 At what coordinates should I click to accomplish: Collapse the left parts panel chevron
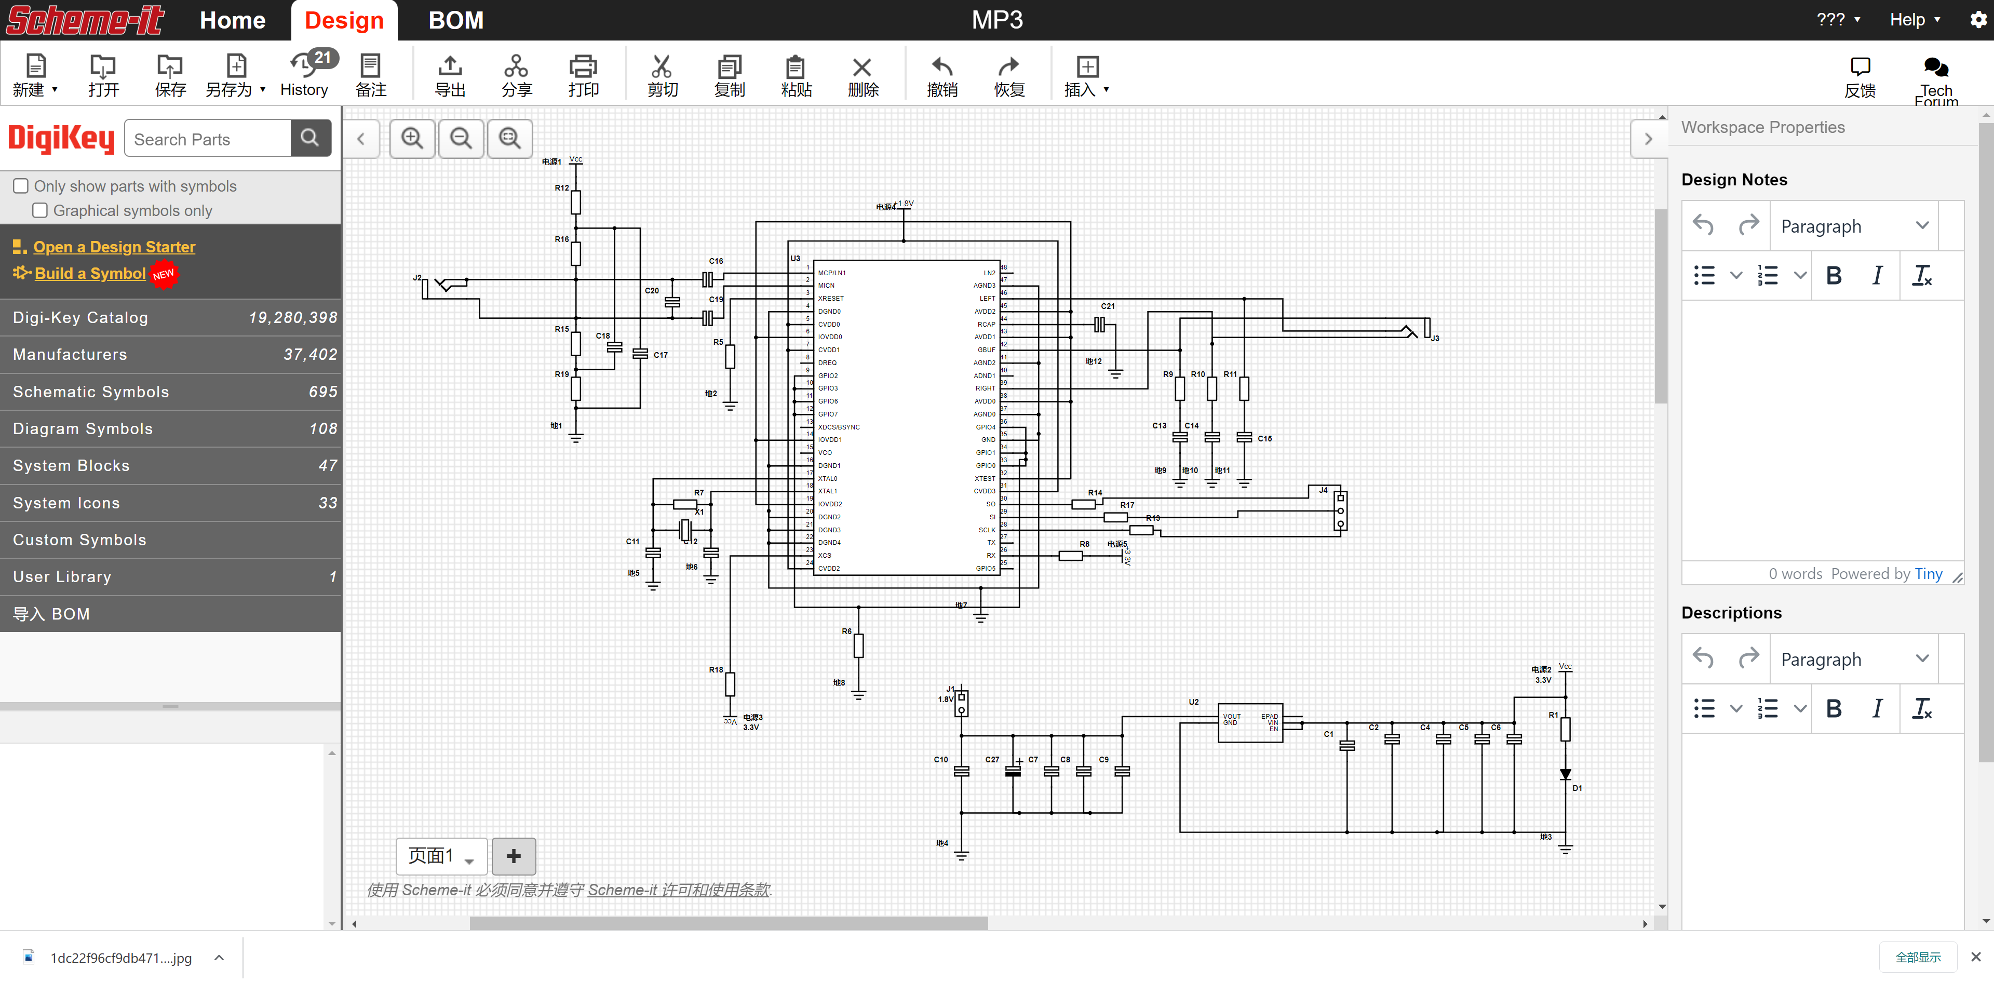[361, 139]
